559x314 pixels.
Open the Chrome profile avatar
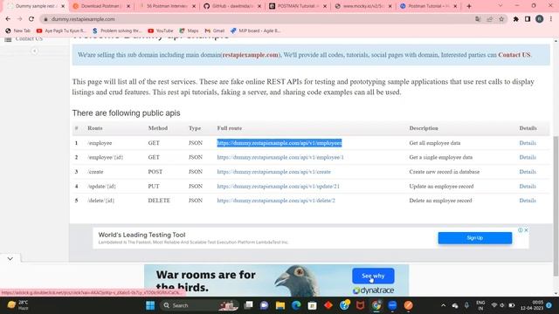pos(540,19)
